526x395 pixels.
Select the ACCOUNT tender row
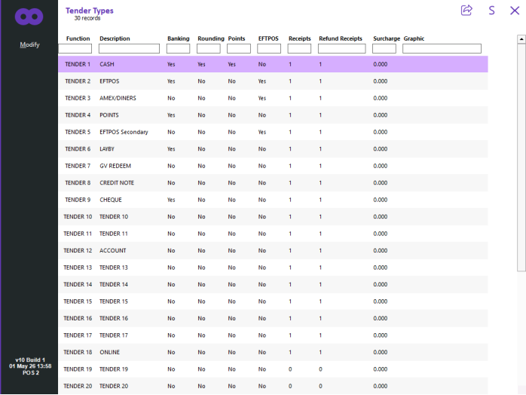coord(273,251)
